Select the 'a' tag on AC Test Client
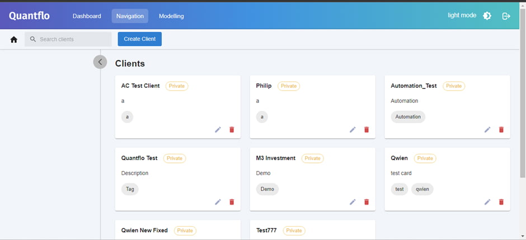 pyautogui.click(x=127, y=117)
